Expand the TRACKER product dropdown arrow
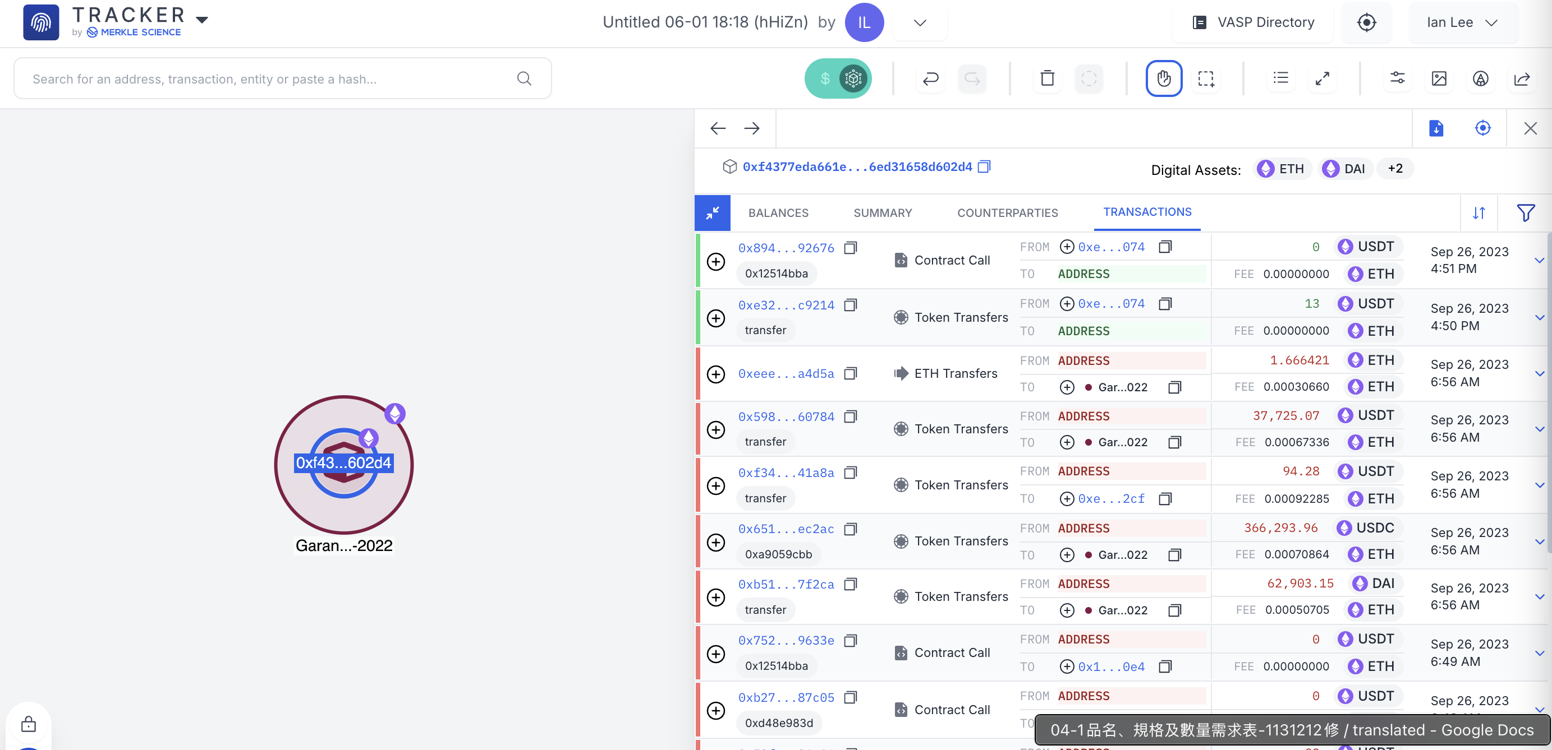This screenshot has height=750, width=1552. (x=203, y=20)
